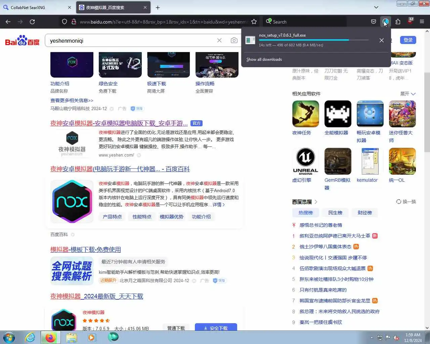Image resolution: width=430 pixels, height=344 pixels.
Task: Click the Firefox Search box
Action: tap(304, 22)
